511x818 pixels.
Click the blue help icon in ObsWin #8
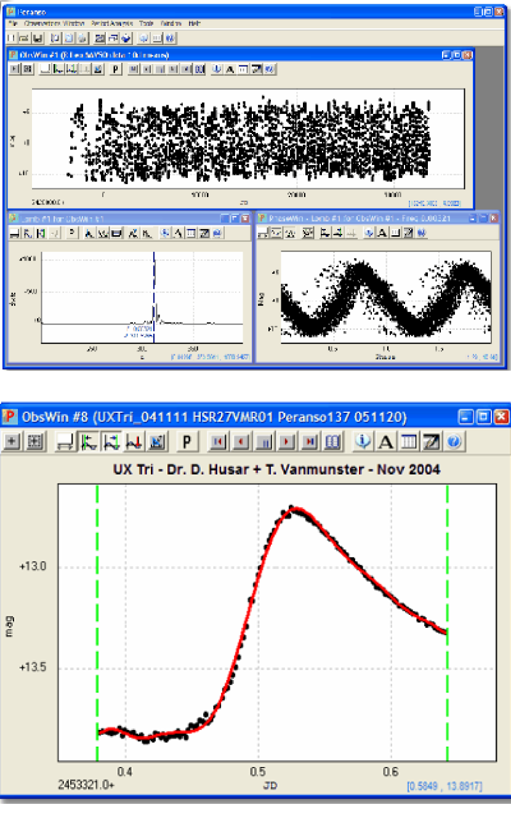pos(454,441)
